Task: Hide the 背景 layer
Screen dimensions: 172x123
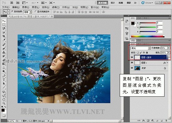Action: click(132, 68)
